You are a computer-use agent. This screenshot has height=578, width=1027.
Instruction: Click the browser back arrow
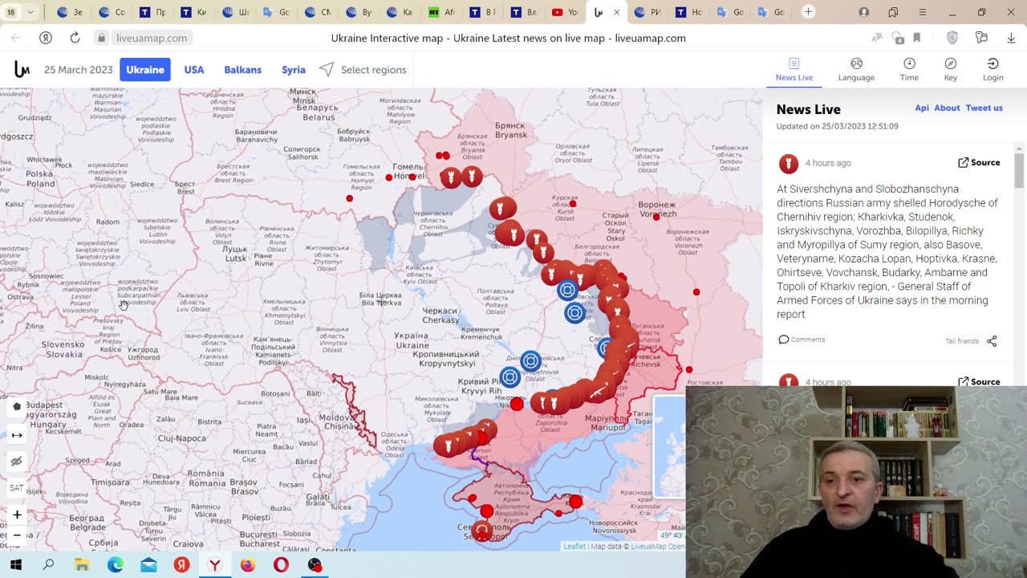click(x=16, y=38)
